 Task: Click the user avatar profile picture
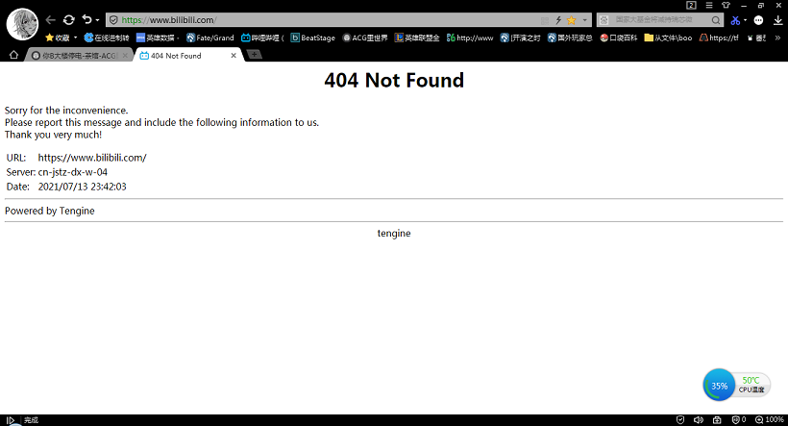tap(22, 24)
